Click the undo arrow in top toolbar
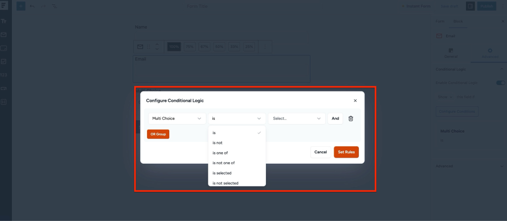 pos(33,6)
